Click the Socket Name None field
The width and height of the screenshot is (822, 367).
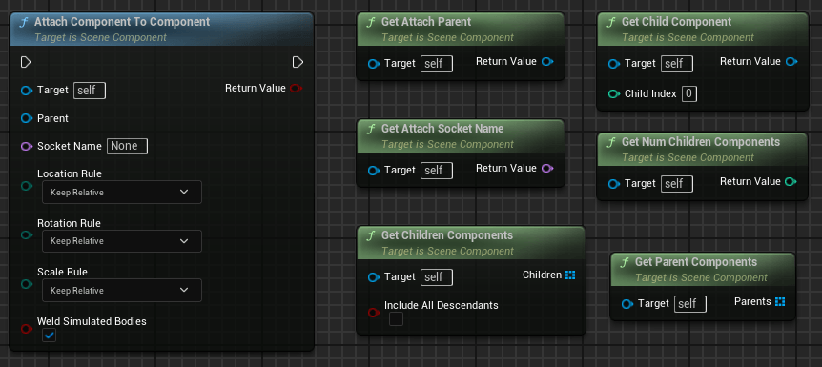click(x=128, y=146)
